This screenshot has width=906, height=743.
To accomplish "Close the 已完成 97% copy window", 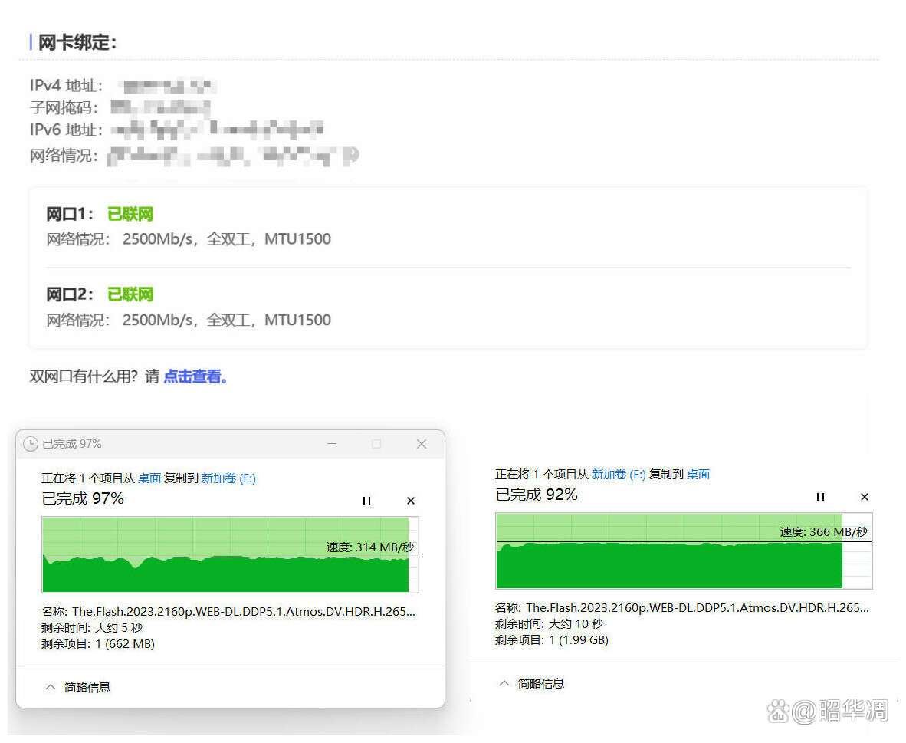I will point(421,444).
